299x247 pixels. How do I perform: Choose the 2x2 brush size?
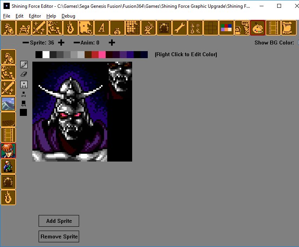tap(23, 94)
